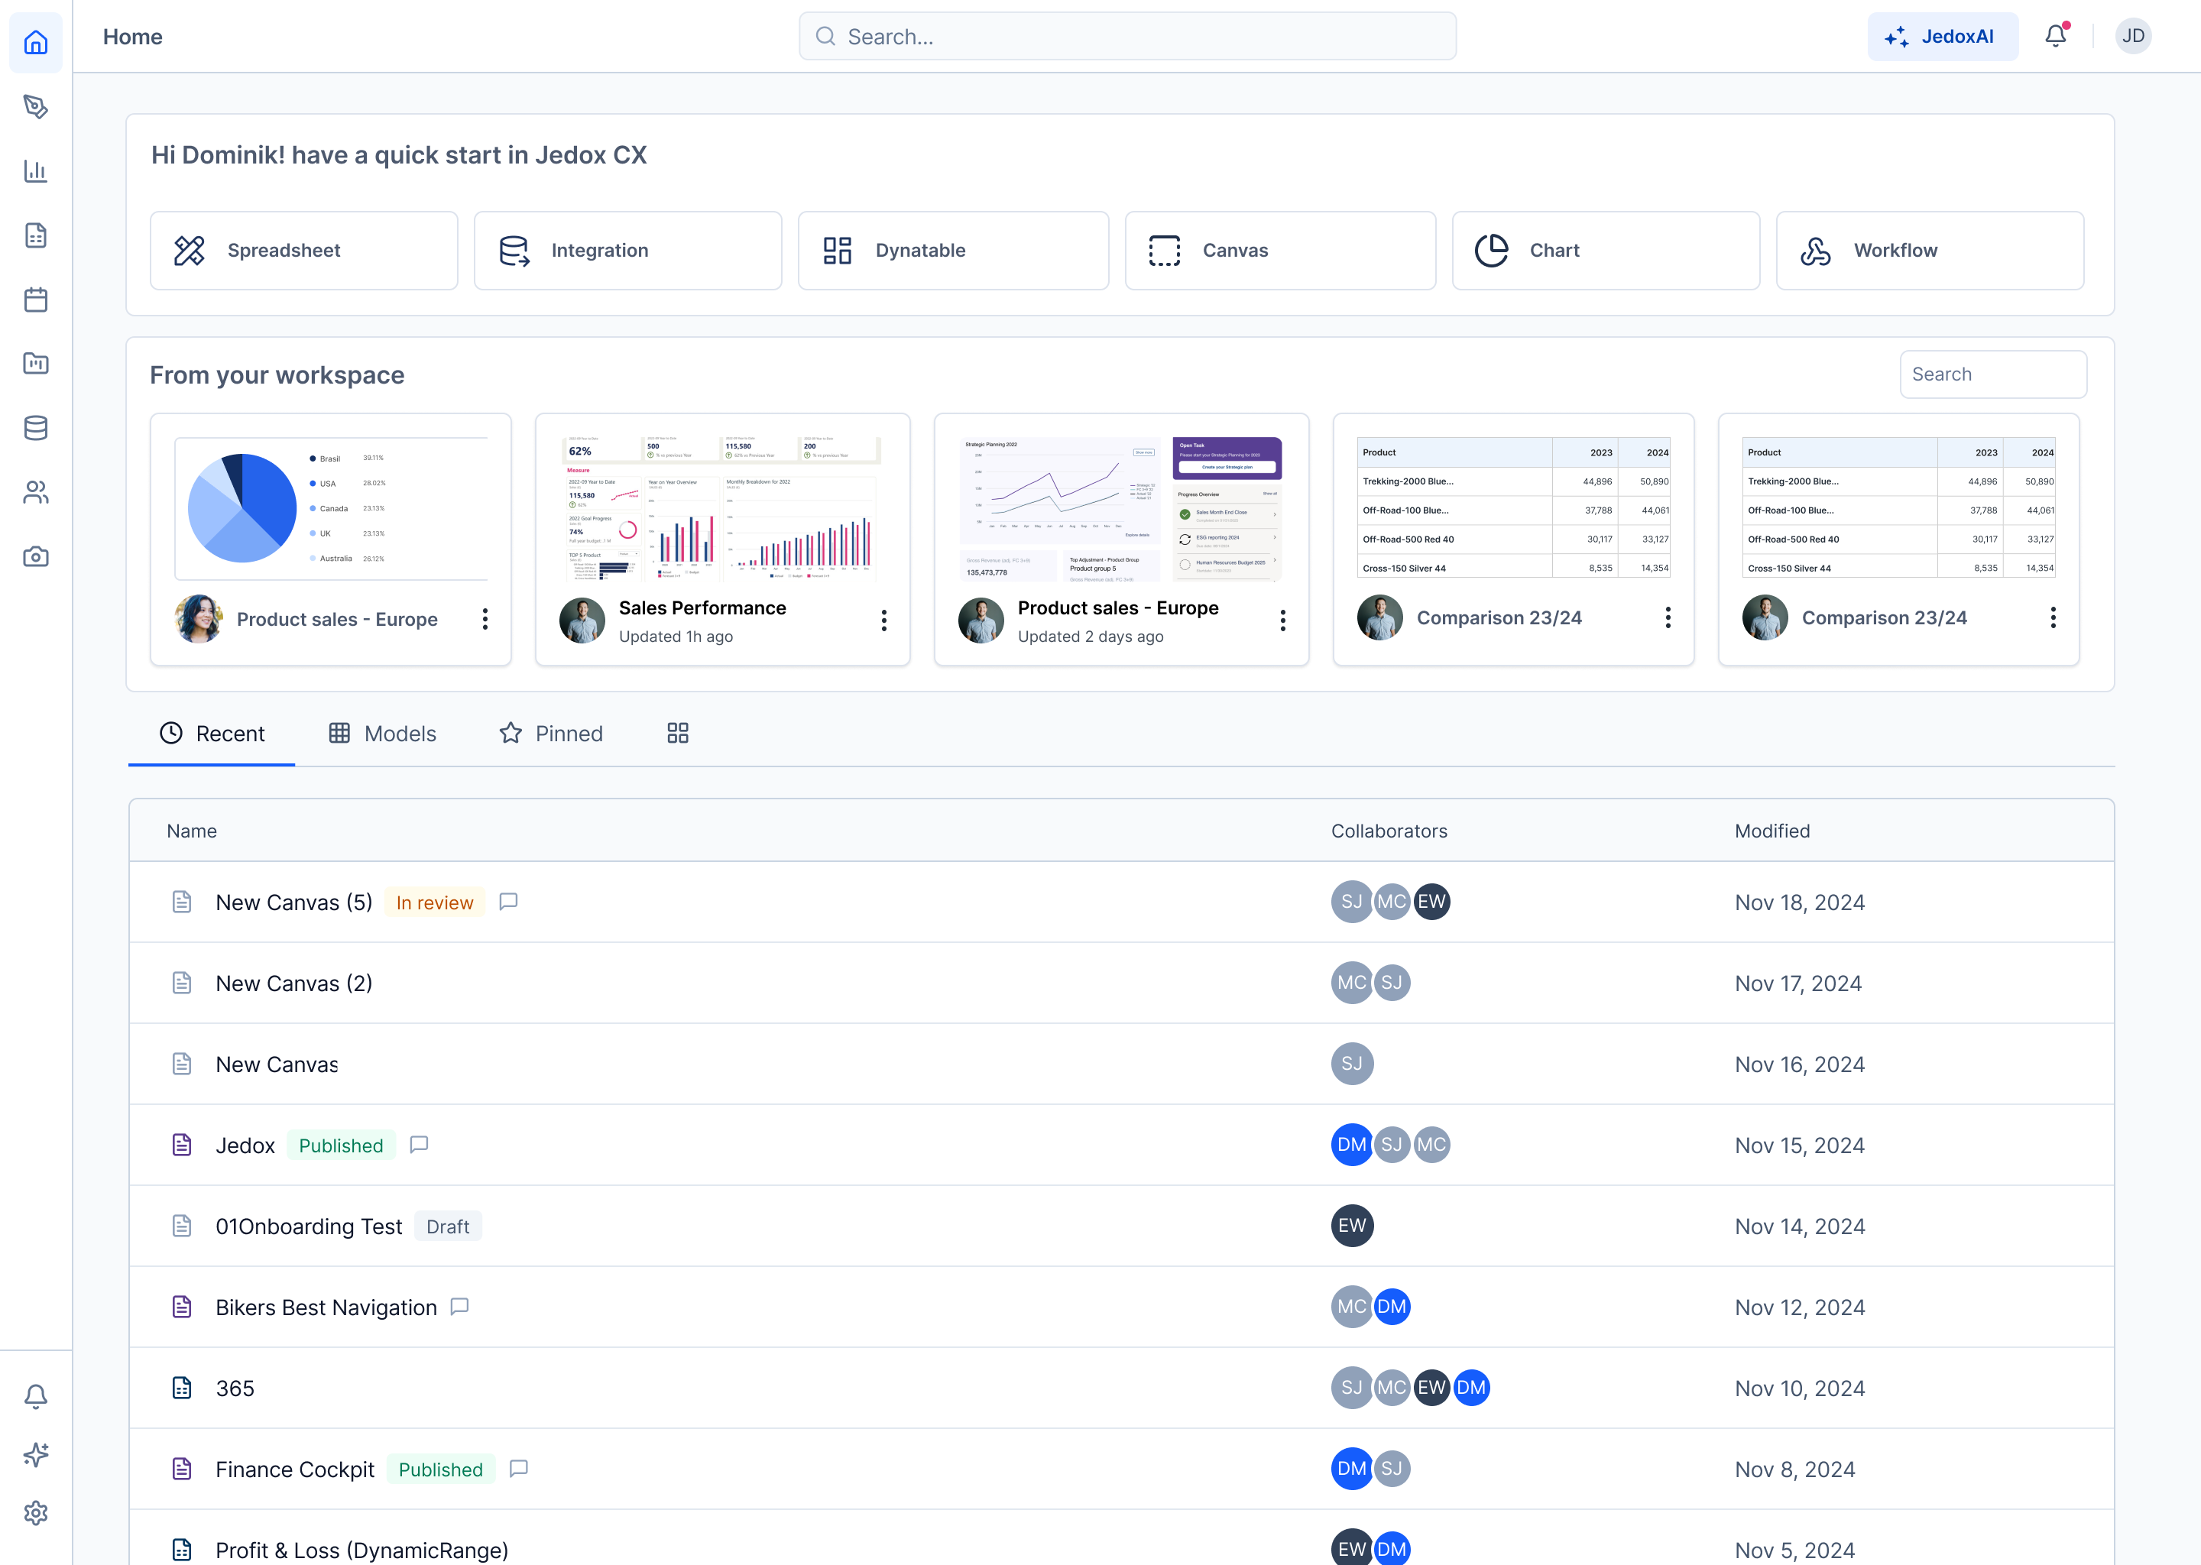This screenshot has width=2201, height=1565.
Task: Open options menu for last Comparison 23/24 card
Action: coord(2053,617)
